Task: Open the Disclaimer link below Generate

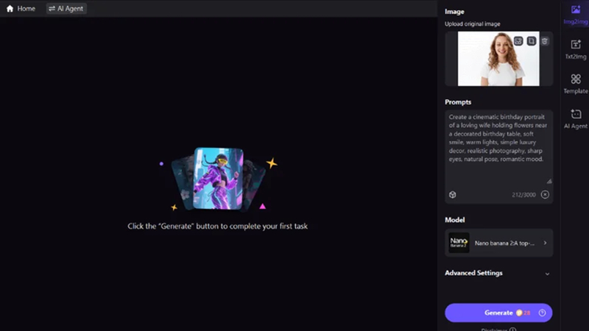Action: point(498,329)
